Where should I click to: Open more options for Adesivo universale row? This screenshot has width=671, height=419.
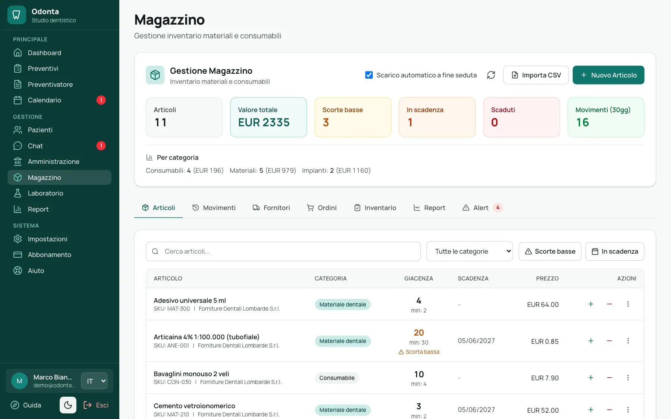[628, 304]
